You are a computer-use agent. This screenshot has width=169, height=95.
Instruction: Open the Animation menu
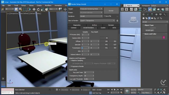(x=58, y=6)
